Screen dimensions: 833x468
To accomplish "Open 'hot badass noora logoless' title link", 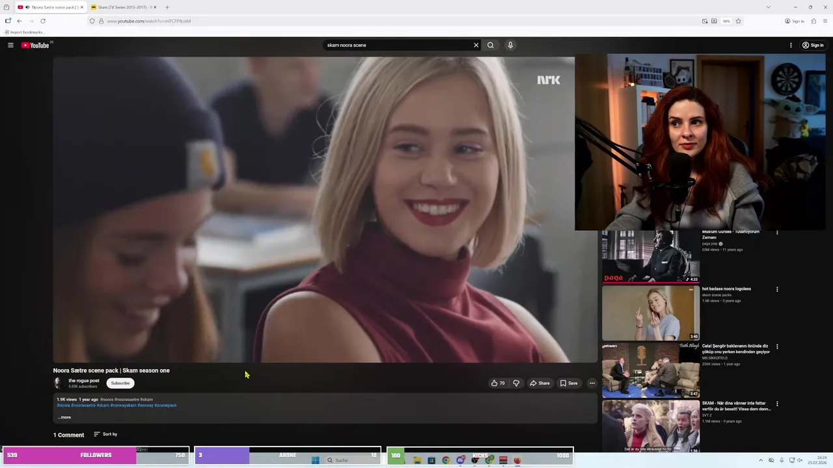I will pos(726,289).
